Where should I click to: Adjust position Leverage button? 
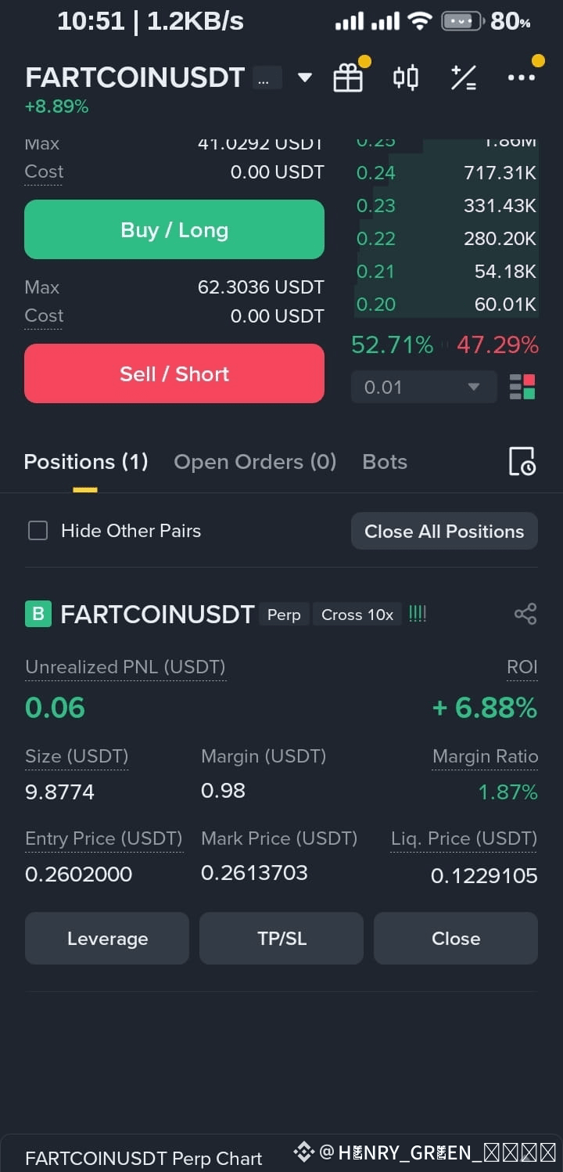(107, 938)
